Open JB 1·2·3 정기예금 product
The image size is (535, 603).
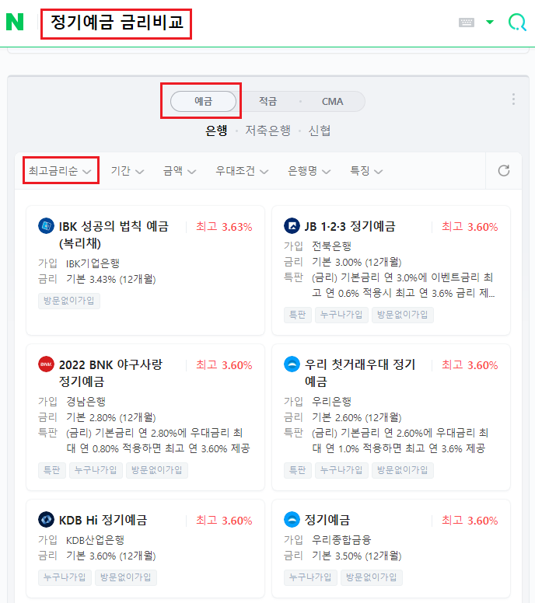350,226
